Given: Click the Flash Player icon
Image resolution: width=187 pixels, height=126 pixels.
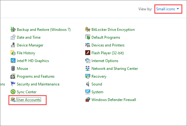Looking at the screenshot, I should tap(88, 53).
